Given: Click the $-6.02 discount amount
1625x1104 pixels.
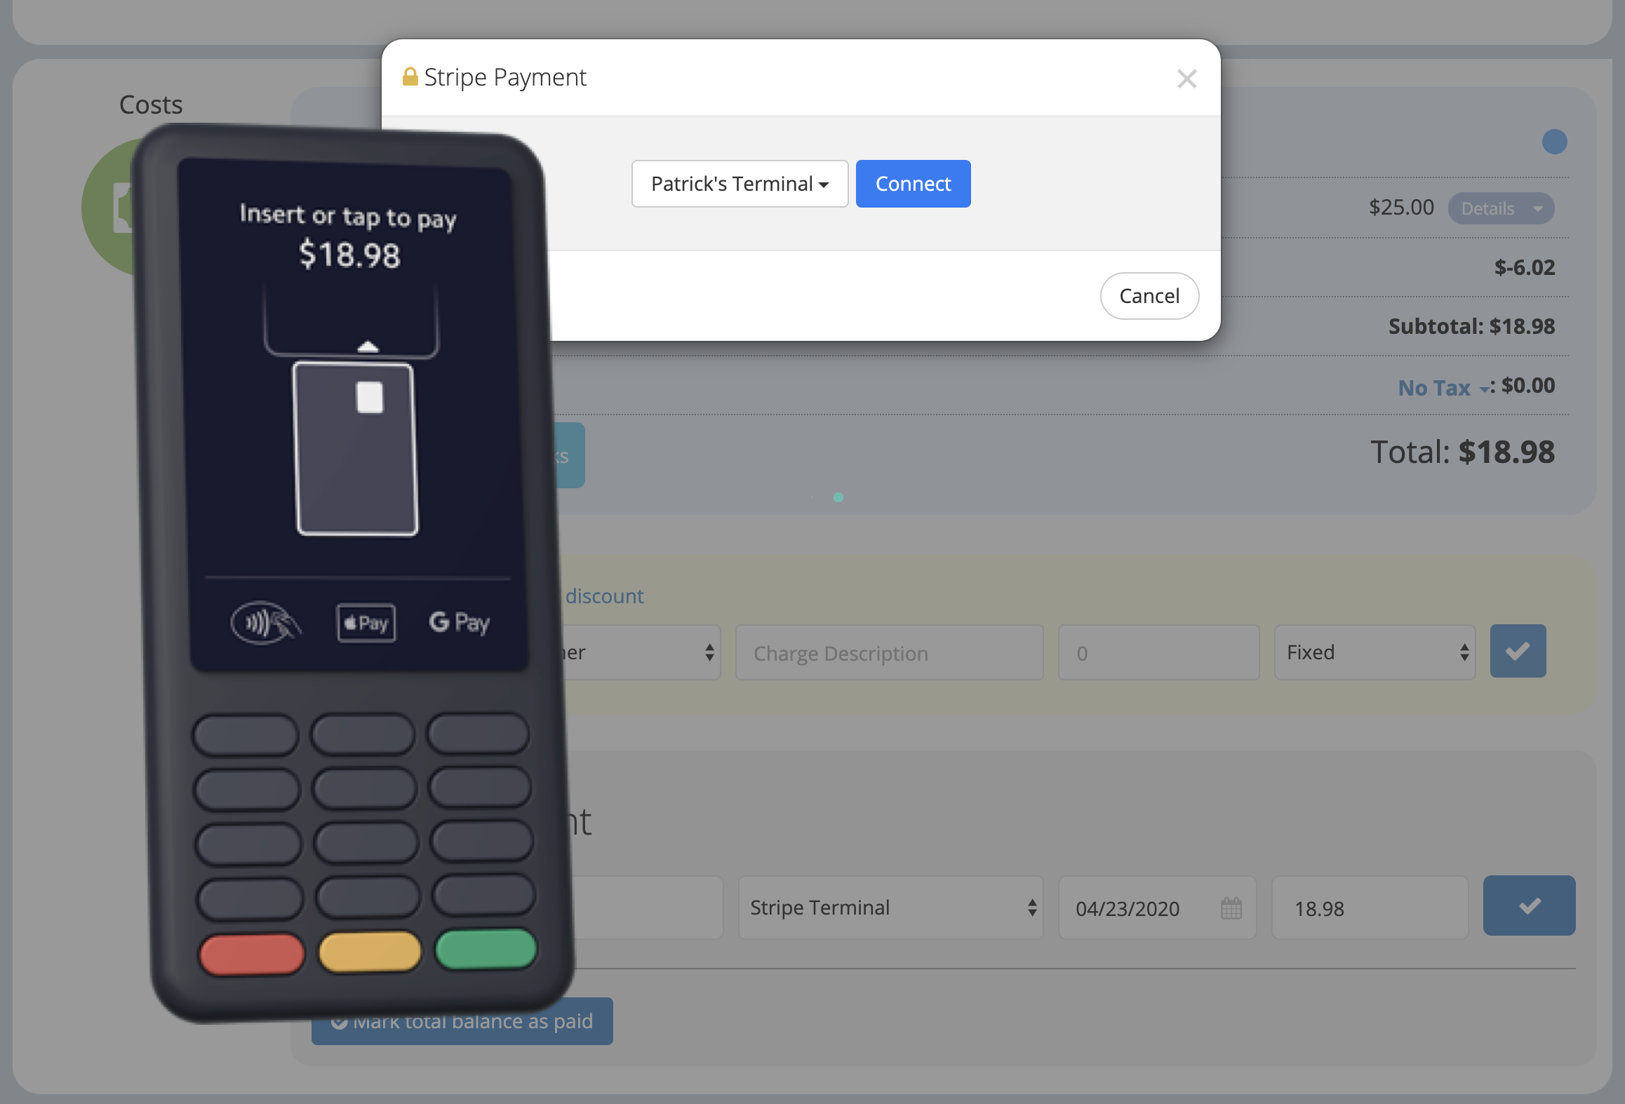Looking at the screenshot, I should 1525,268.
